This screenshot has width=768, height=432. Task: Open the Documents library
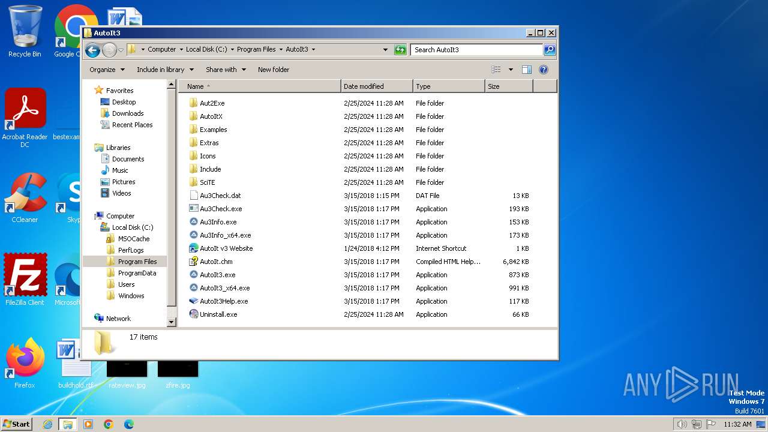coord(128,159)
